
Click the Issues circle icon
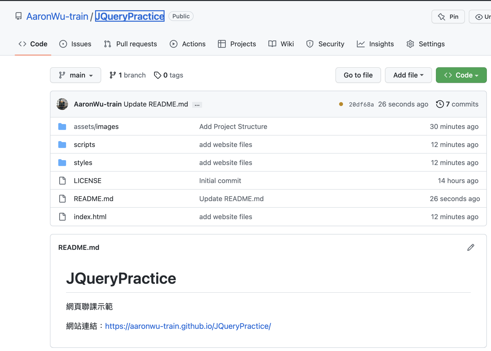click(63, 44)
